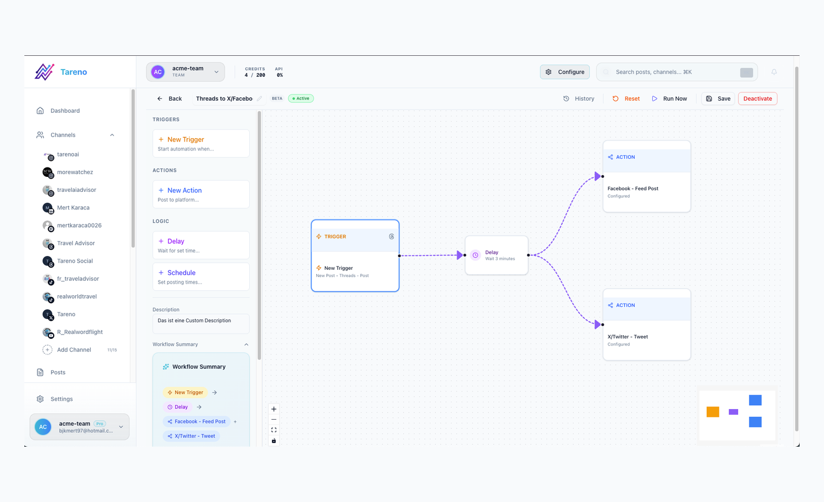Viewport: 824px width, 502px height.
Task: Click the sparkle icon in Workflow Summary
Action: click(166, 367)
